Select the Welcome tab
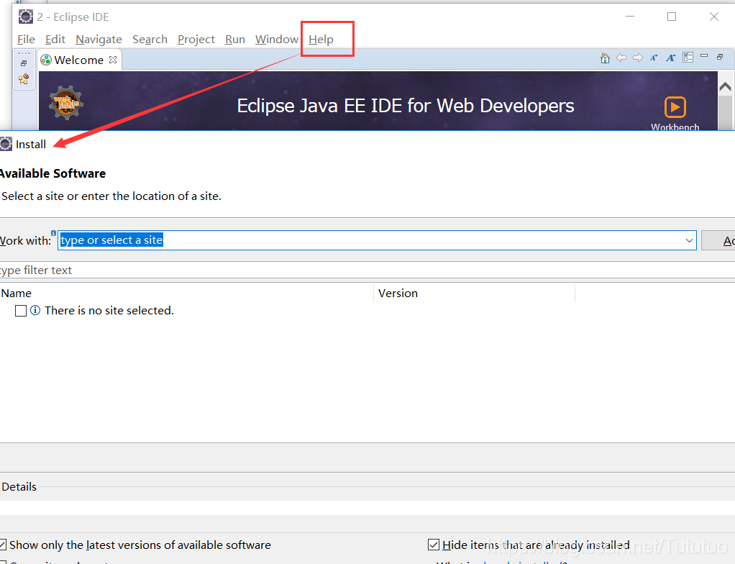The width and height of the screenshot is (735, 564). 79,60
